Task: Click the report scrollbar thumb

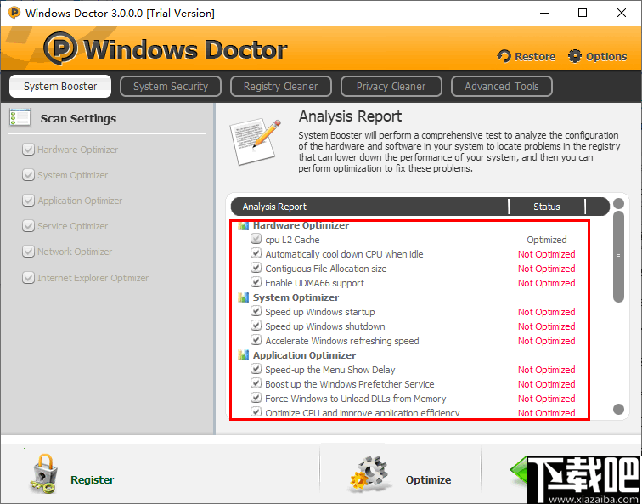Action: [618, 257]
